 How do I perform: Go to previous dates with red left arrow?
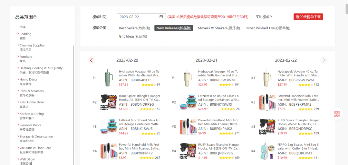pos(91,60)
